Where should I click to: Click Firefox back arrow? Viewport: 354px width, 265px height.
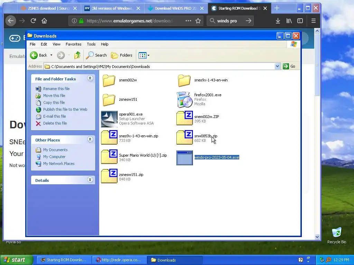click(x=11, y=21)
